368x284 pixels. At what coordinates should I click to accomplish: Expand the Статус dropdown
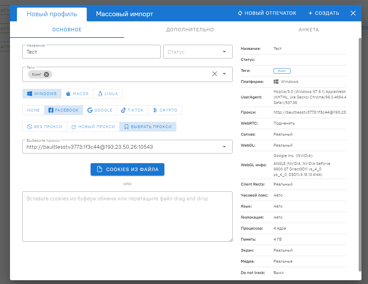click(198, 52)
